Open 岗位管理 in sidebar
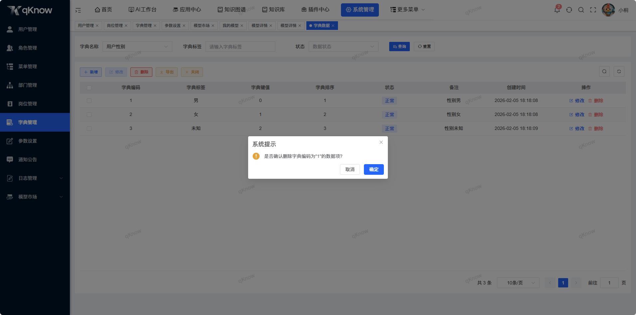Image resolution: width=636 pixels, height=315 pixels. [35, 104]
